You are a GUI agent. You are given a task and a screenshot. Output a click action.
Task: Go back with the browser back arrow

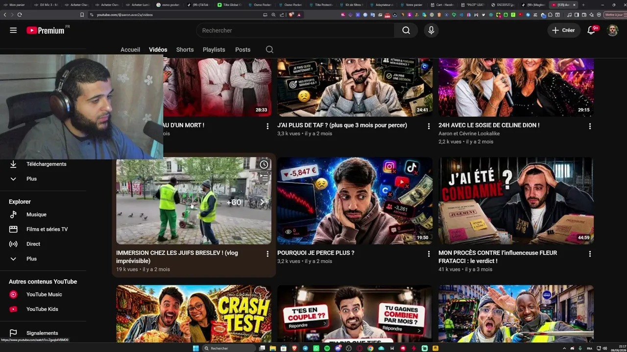(x=5, y=15)
